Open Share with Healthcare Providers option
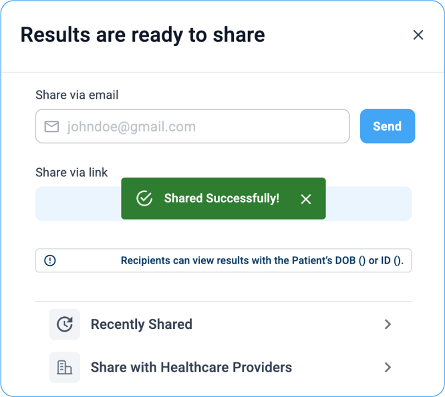The width and height of the screenshot is (445, 397). click(x=191, y=367)
